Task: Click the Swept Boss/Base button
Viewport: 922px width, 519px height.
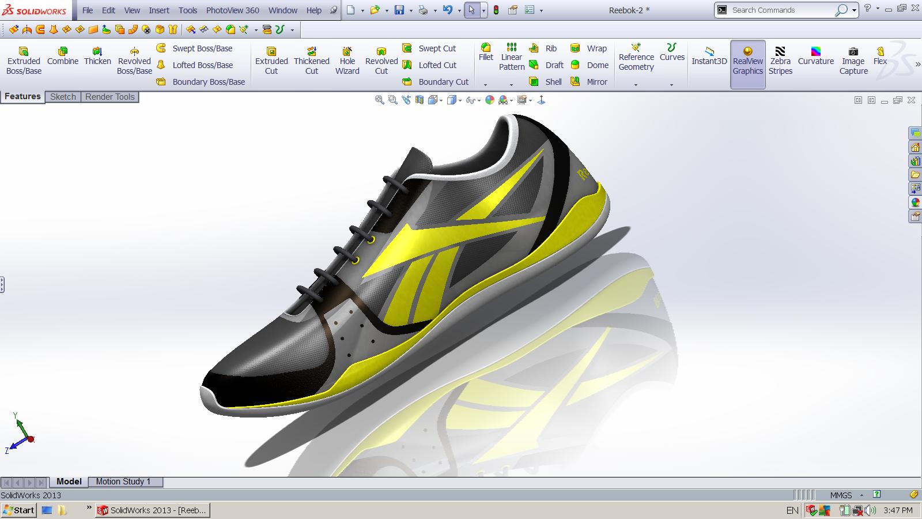Action: click(195, 48)
